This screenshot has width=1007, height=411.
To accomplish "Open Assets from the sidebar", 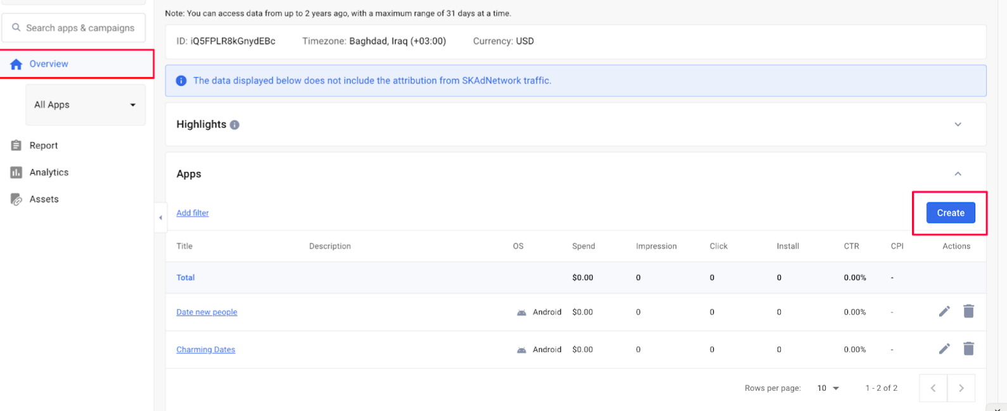I will pyautogui.click(x=44, y=199).
